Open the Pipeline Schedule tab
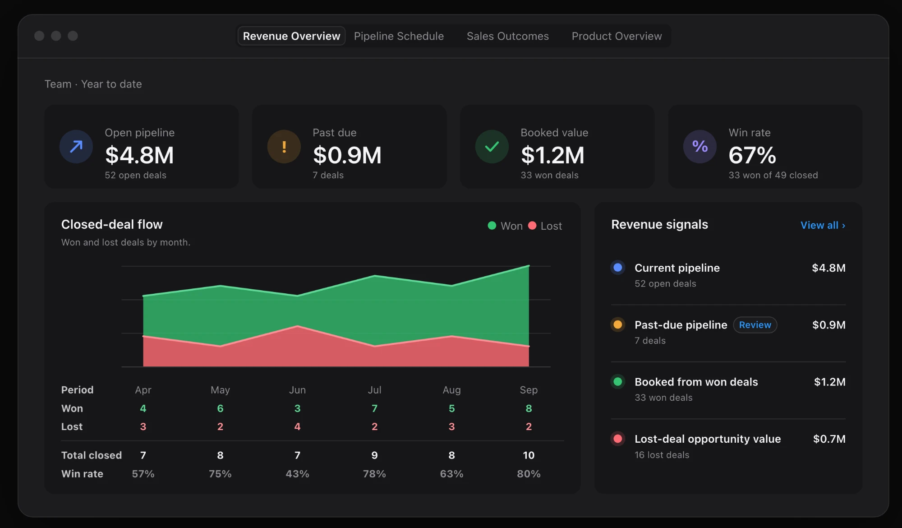The image size is (902, 528). click(399, 36)
